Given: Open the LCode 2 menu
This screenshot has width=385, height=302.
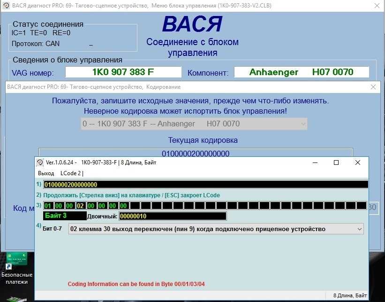Looking at the screenshot, I should pos(71,173).
